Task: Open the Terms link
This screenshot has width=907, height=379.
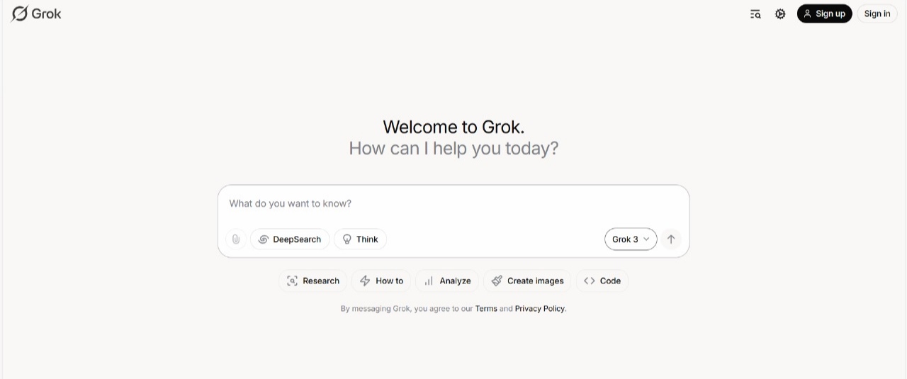Action: [486, 309]
